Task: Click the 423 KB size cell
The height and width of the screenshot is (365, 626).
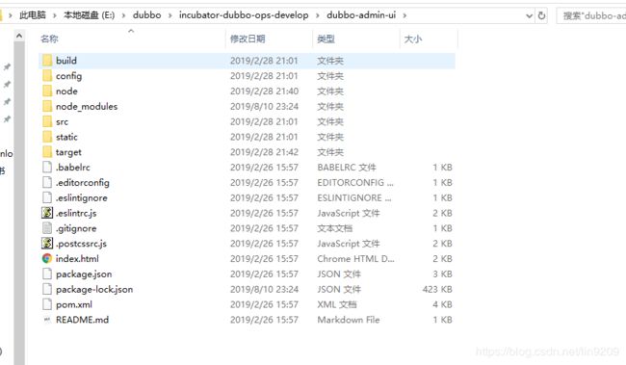Action: [x=437, y=289]
